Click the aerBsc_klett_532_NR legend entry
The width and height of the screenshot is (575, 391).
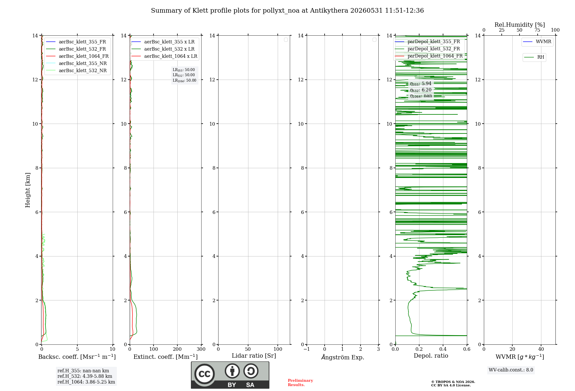(x=76, y=71)
